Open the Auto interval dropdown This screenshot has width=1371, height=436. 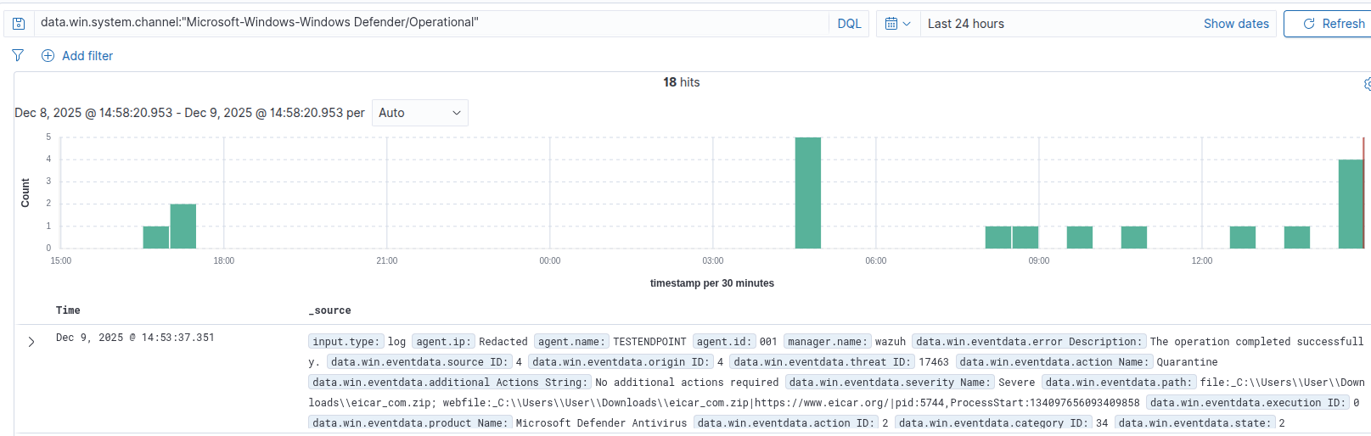click(420, 113)
